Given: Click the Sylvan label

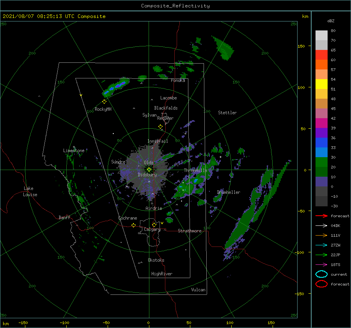Looking at the screenshot, I should coord(149,115).
